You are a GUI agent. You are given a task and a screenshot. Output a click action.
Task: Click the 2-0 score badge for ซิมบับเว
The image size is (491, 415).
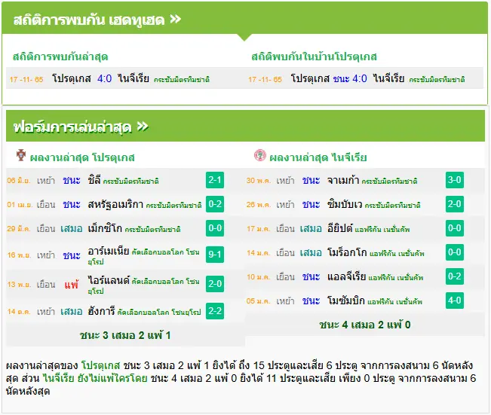tap(454, 204)
